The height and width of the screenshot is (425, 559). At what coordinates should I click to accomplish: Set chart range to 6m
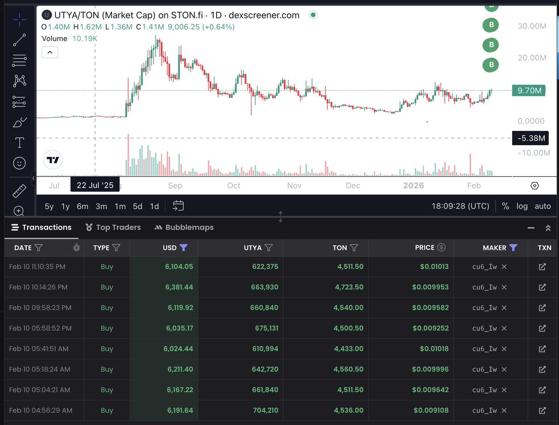point(82,206)
